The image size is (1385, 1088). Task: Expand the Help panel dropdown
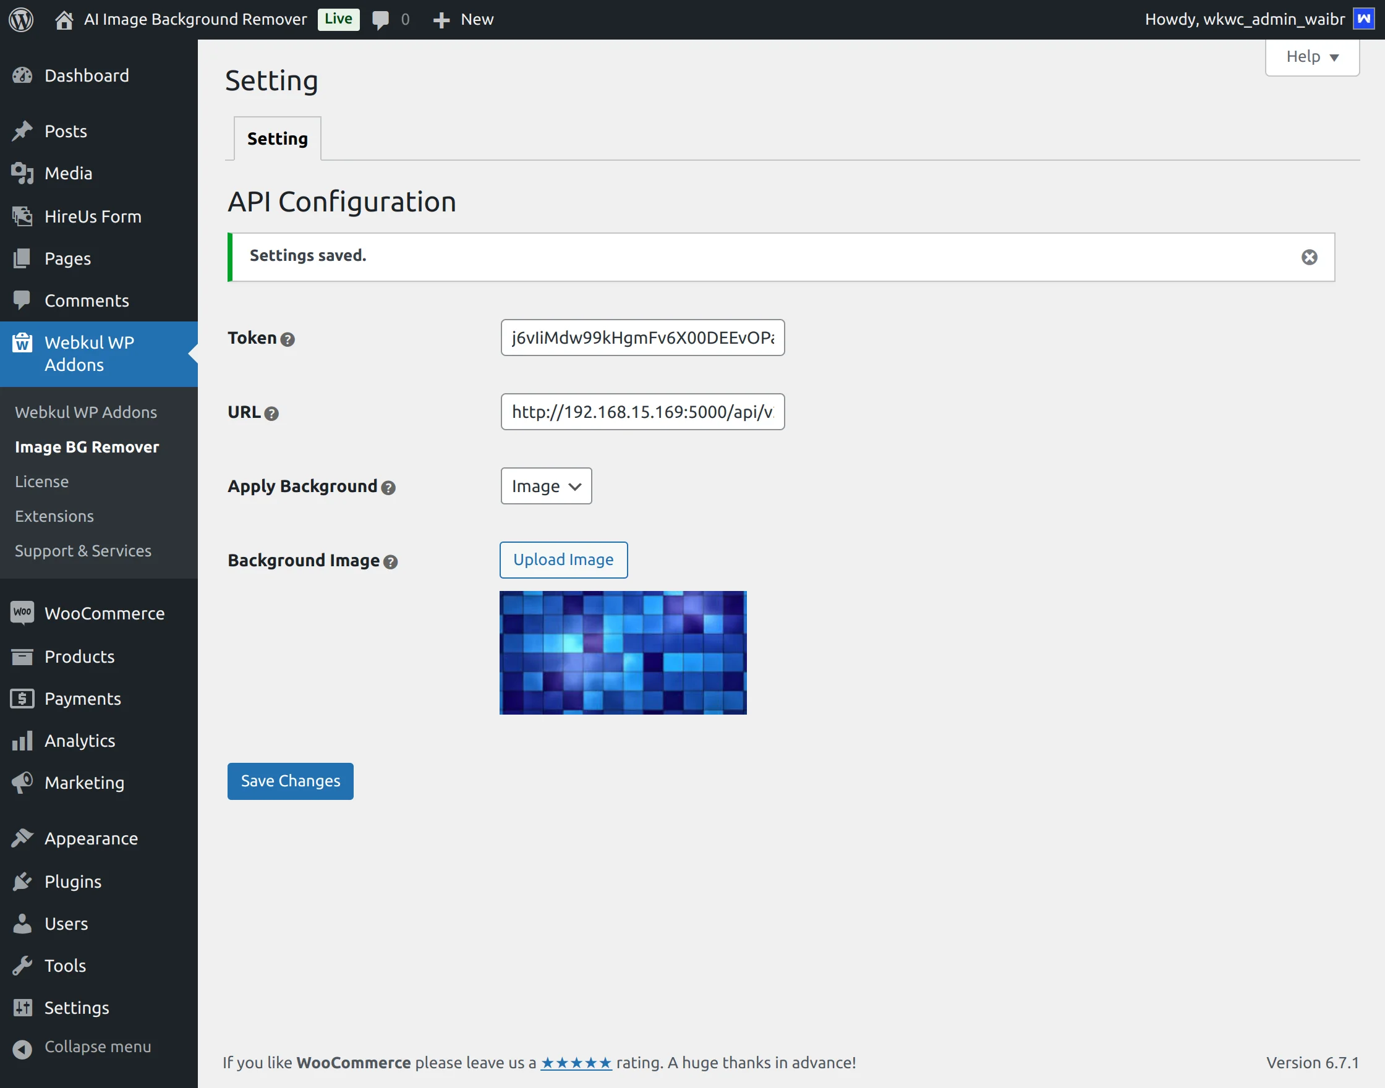(1312, 57)
